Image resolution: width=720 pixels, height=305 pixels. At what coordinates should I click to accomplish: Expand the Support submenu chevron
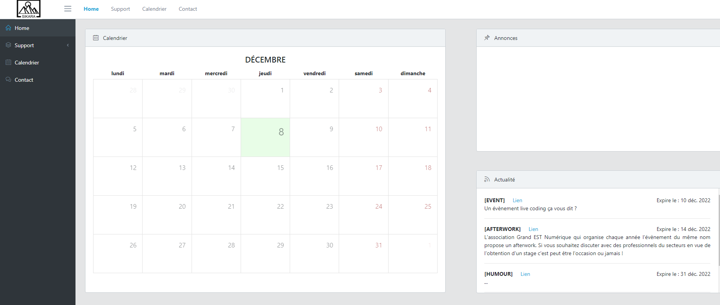point(68,45)
